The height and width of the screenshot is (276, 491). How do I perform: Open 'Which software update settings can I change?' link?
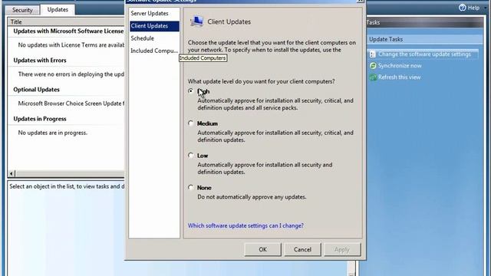point(245,225)
